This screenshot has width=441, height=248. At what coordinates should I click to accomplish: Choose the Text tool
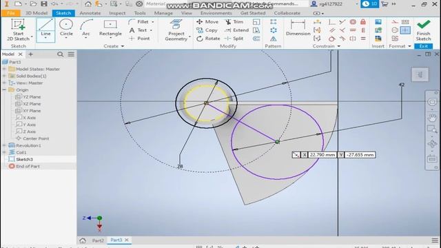(x=139, y=30)
